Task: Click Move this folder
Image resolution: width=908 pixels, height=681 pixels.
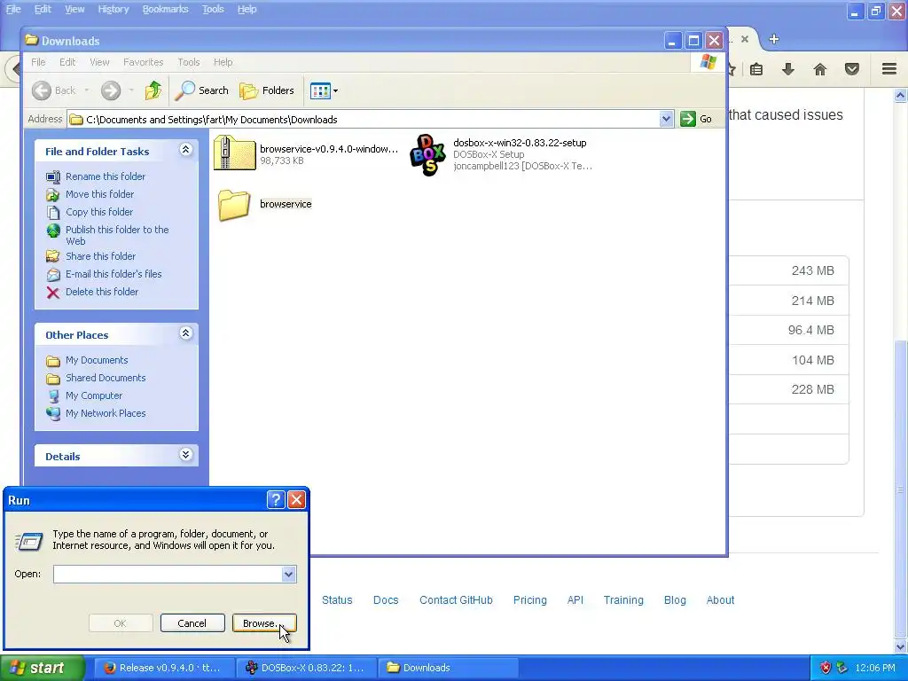Action: point(99,194)
